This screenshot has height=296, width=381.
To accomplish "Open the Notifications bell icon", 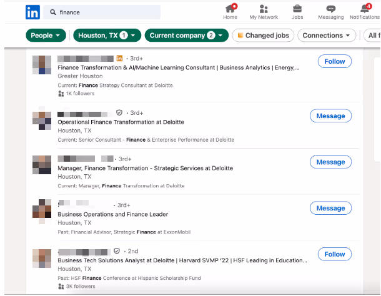I will (x=365, y=9).
